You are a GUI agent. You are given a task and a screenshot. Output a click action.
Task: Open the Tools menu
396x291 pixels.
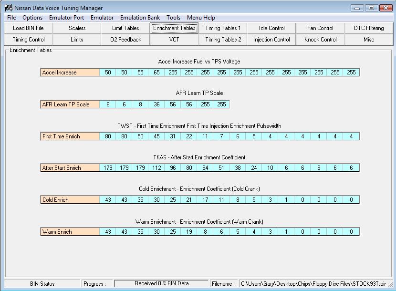[x=173, y=18]
